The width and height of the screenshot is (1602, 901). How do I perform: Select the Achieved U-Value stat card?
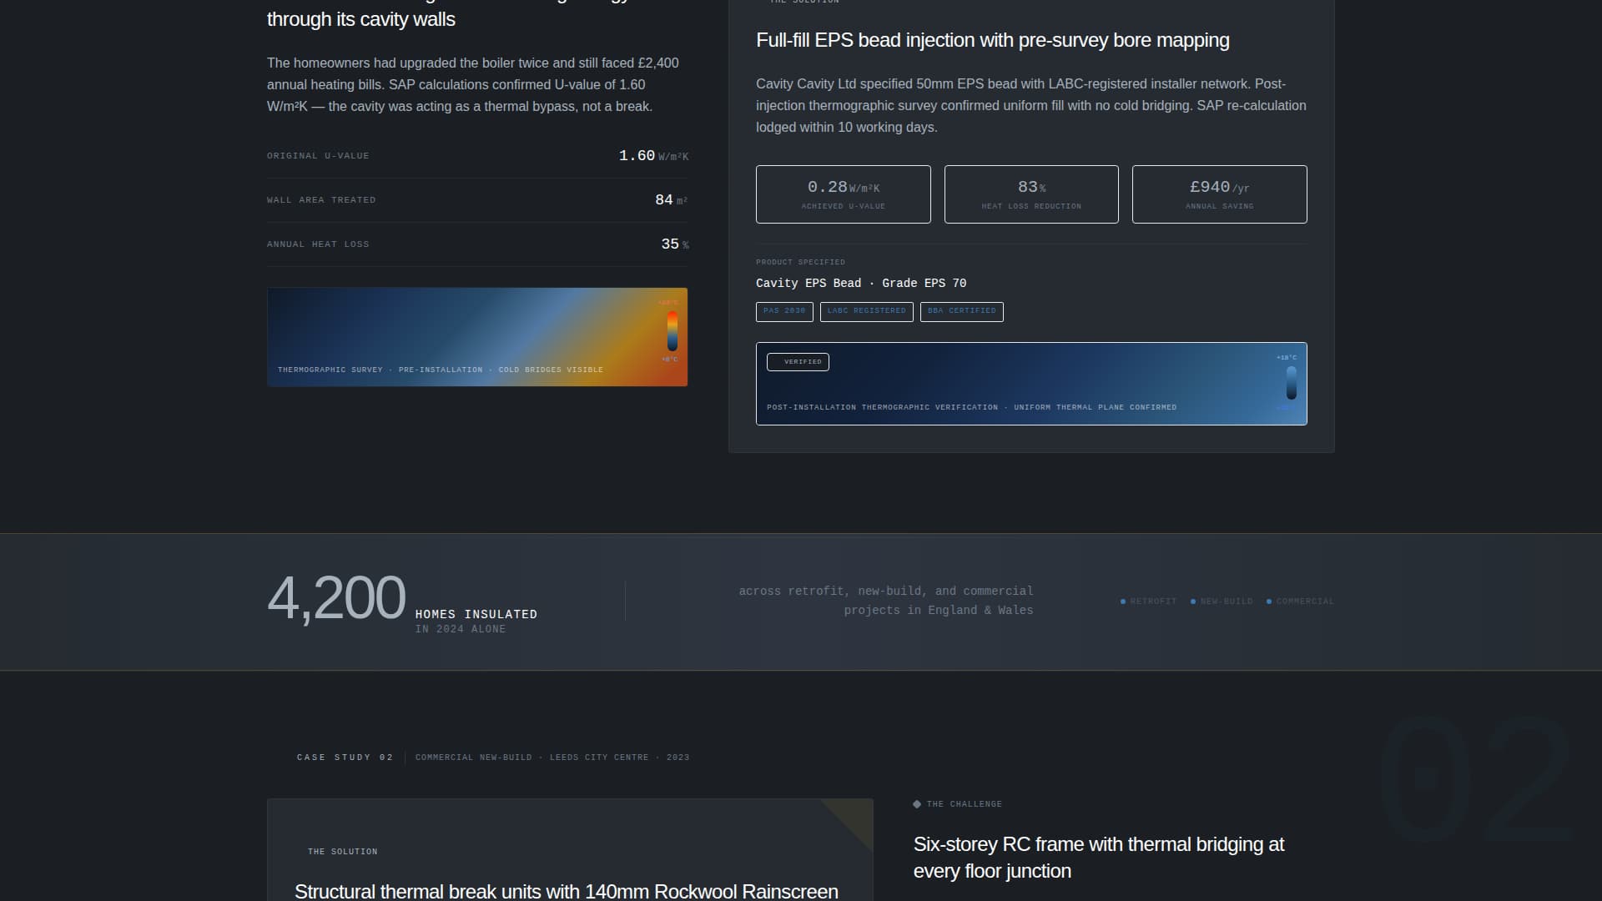[843, 194]
